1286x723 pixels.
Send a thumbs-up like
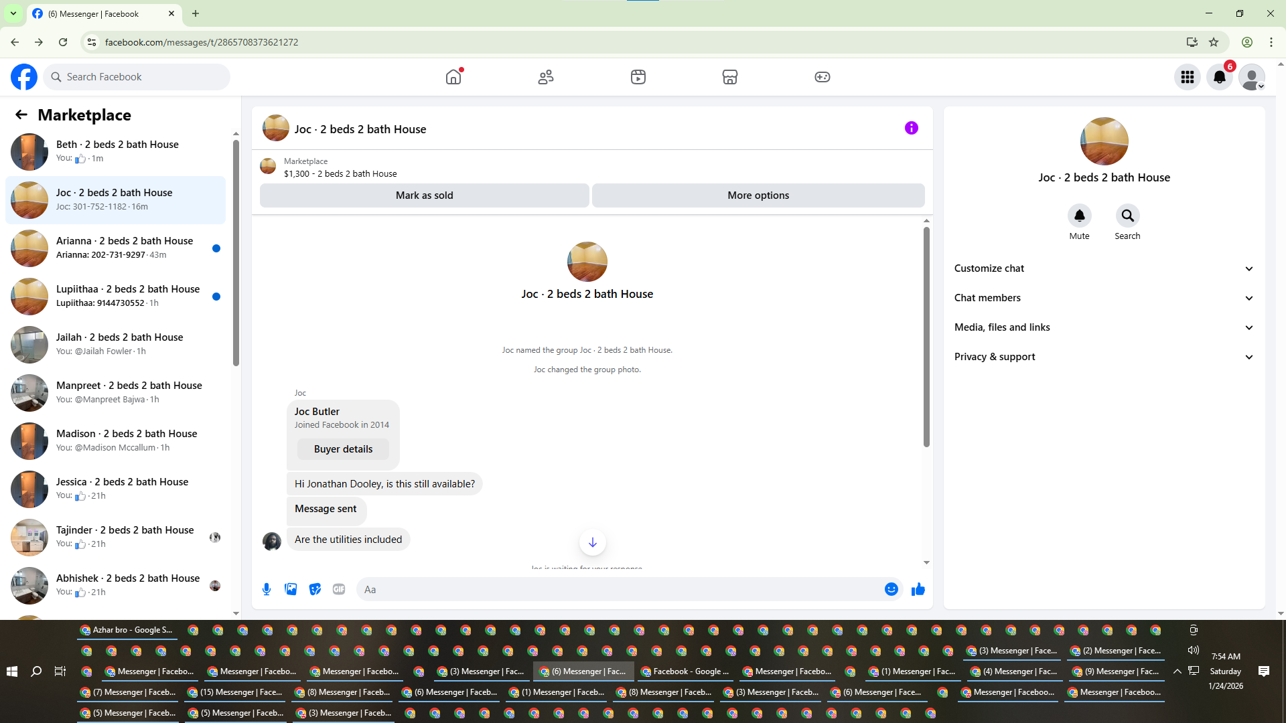click(x=918, y=589)
